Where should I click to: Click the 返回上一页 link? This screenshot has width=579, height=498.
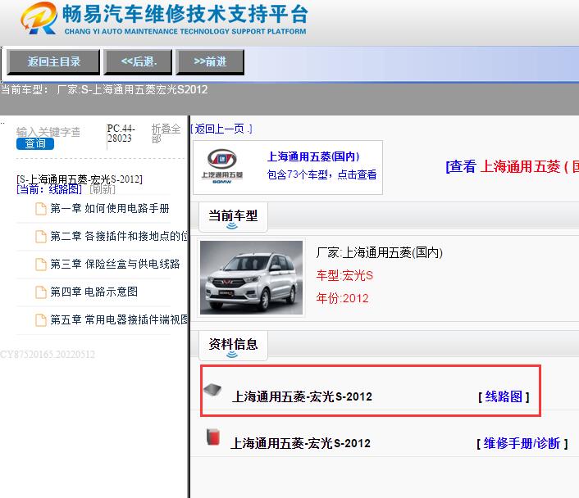221,129
